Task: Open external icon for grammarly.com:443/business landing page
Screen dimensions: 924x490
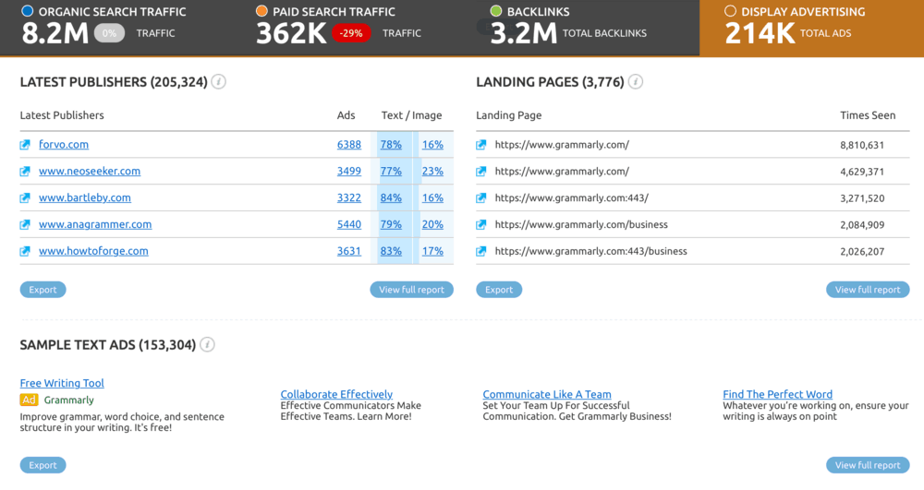Action: 481,251
